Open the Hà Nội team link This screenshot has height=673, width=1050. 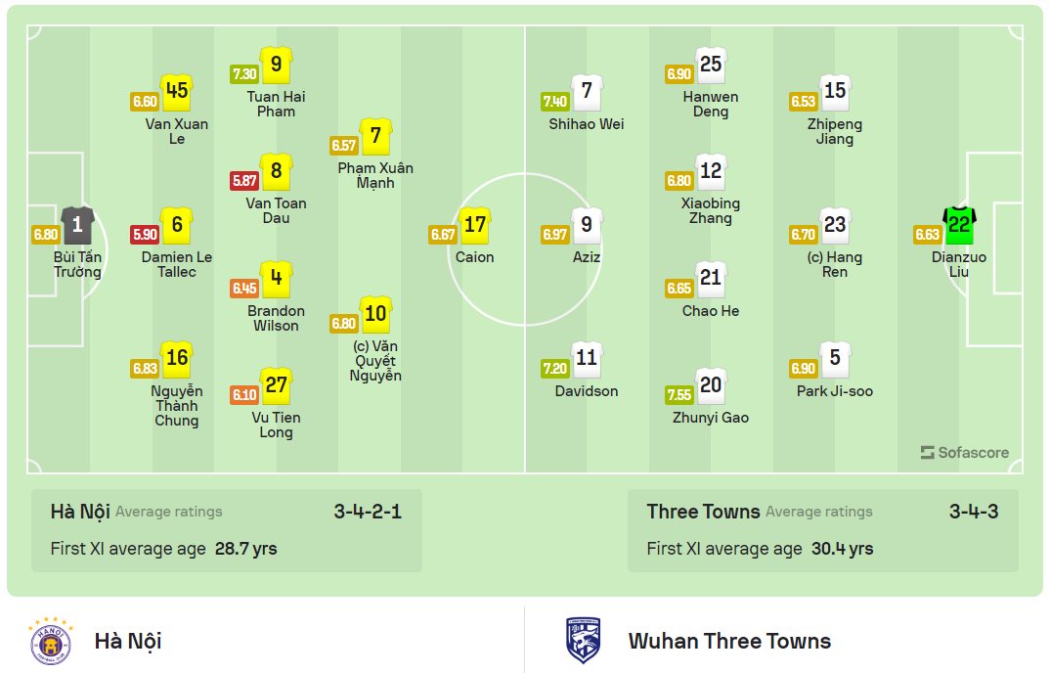coord(128,642)
